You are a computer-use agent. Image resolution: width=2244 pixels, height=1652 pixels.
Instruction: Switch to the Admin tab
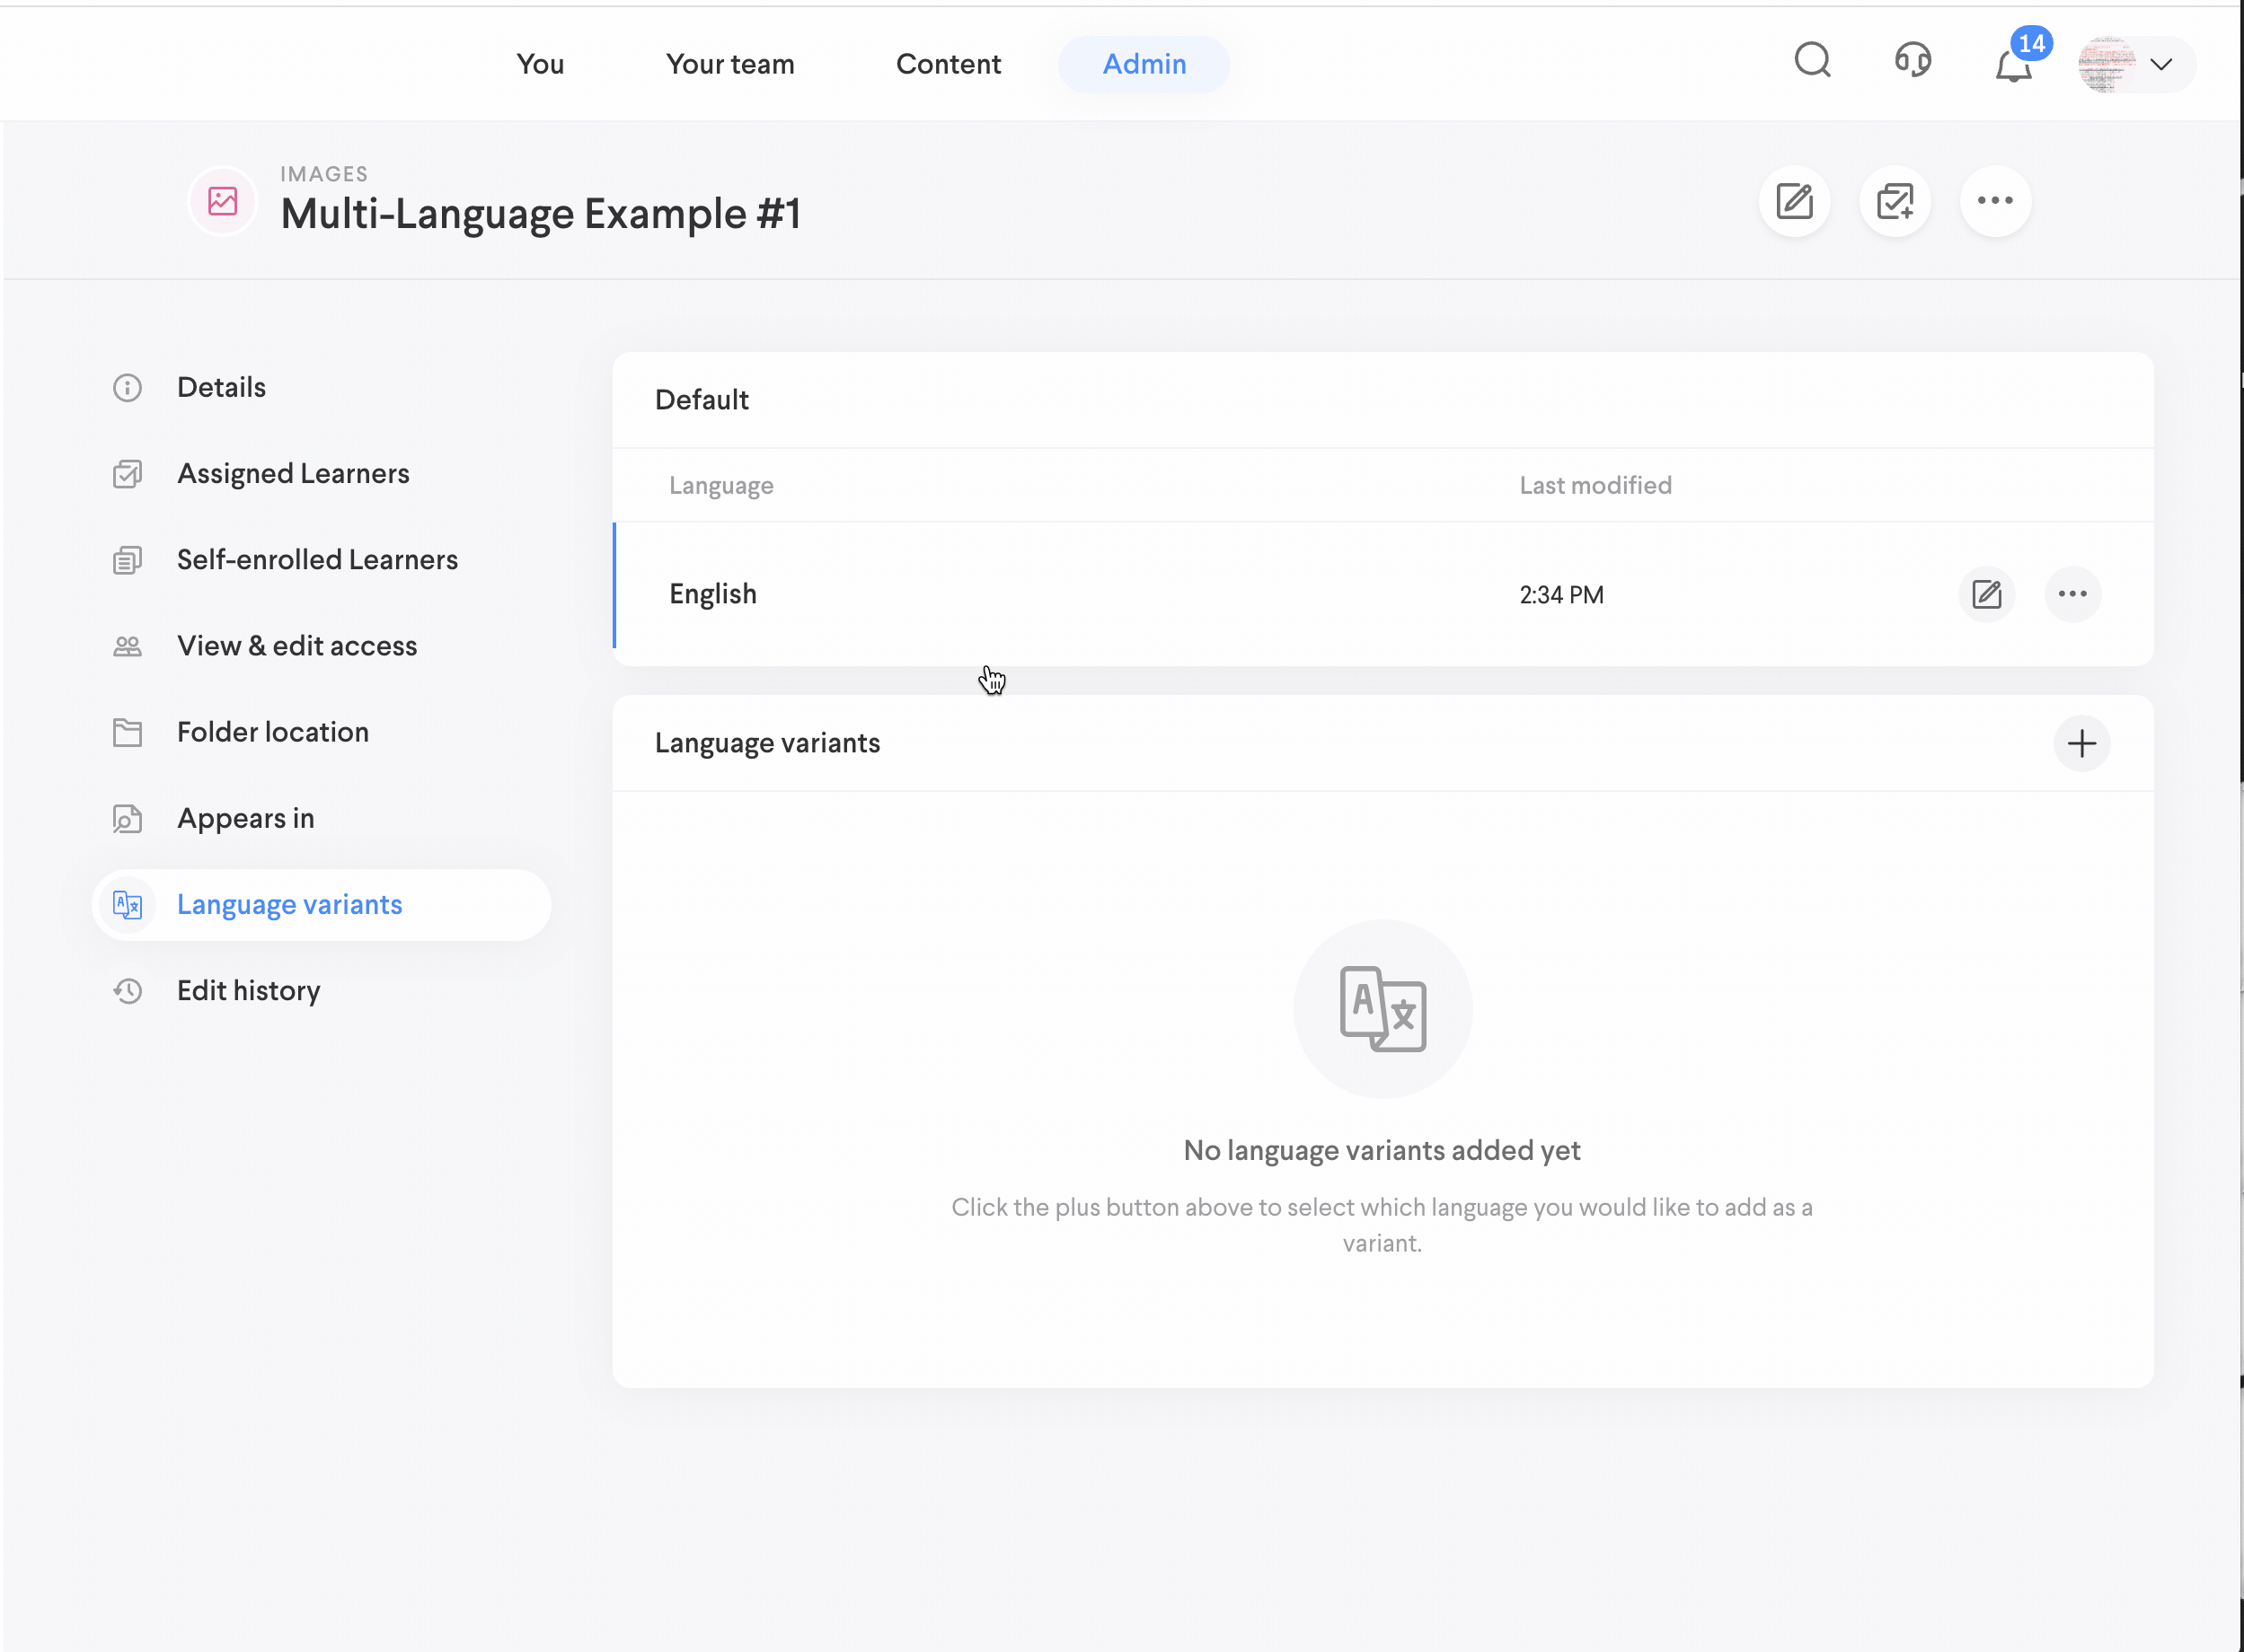tap(1144, 65)
